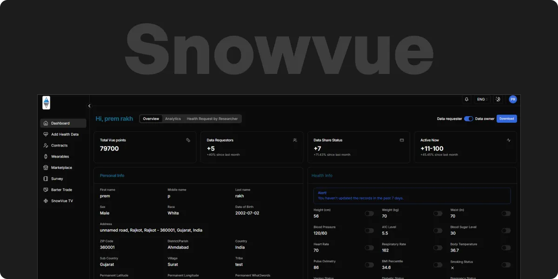558x279 pixels.
Task: Toggle the Pulse Oximetry switch
Action: [x=369, y=265]
